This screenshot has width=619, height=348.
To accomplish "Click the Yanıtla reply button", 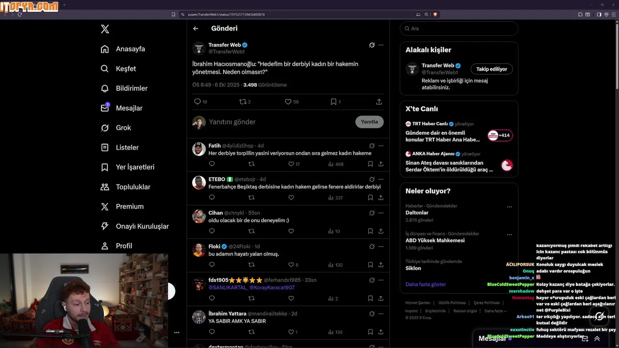I will pos(369,122).
